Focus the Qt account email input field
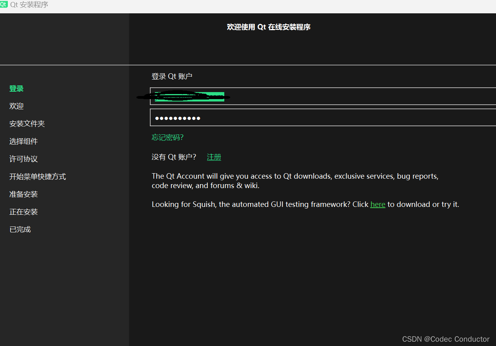Image resolution: width=496 pixels, height=346 pixels. 323,96
